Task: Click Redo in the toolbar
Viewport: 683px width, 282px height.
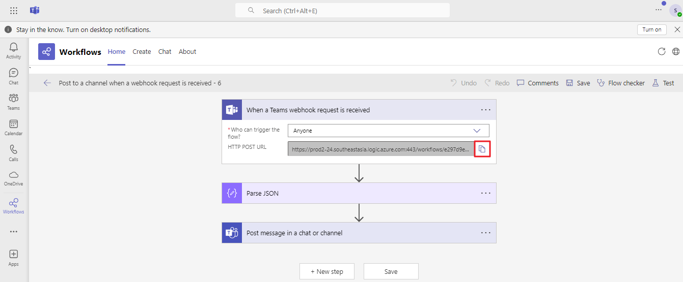Action: (497, 83)
